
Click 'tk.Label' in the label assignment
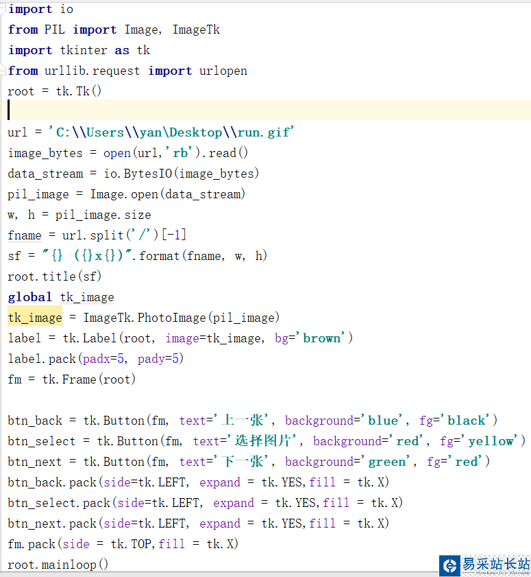click(89, 338)
